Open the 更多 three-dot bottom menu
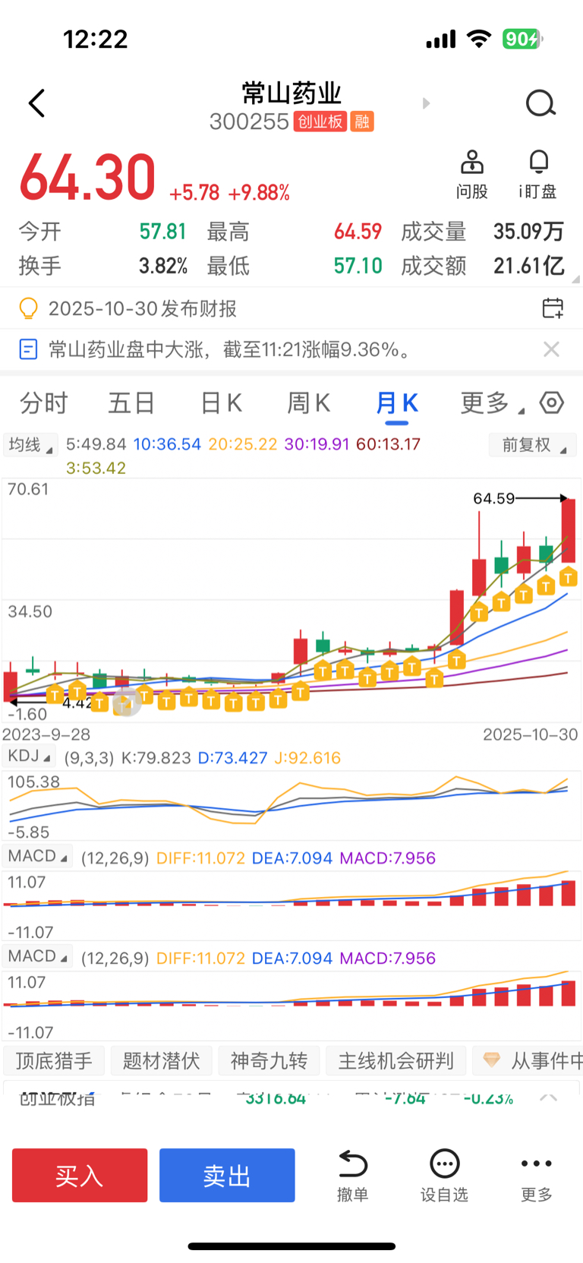Screen dimensions: 583x1263 coord(537,1176)
